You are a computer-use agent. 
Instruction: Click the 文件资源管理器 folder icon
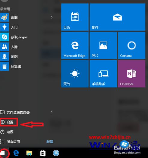pyautogui.click(x=2, y=112)
